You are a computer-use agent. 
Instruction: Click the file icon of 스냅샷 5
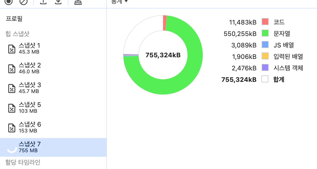coord(12,108)
